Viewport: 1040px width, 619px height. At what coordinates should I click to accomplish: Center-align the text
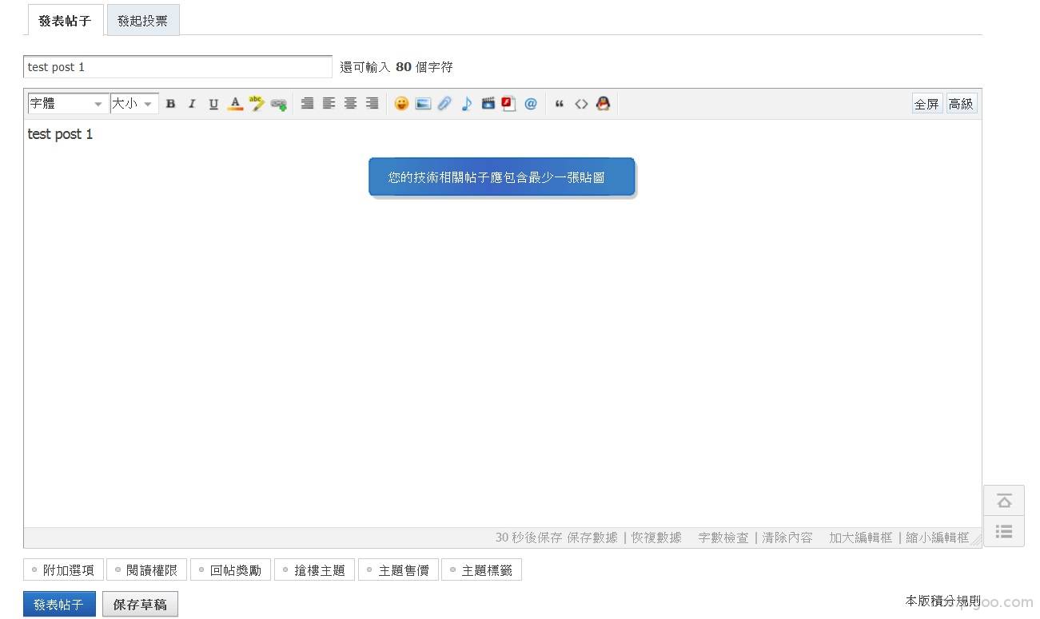(350, 104)
